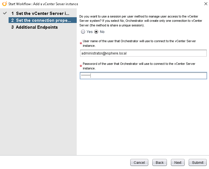Click the red required asterisk by User name
This screenshot has width=209, height=169.
tap(81, 43)
